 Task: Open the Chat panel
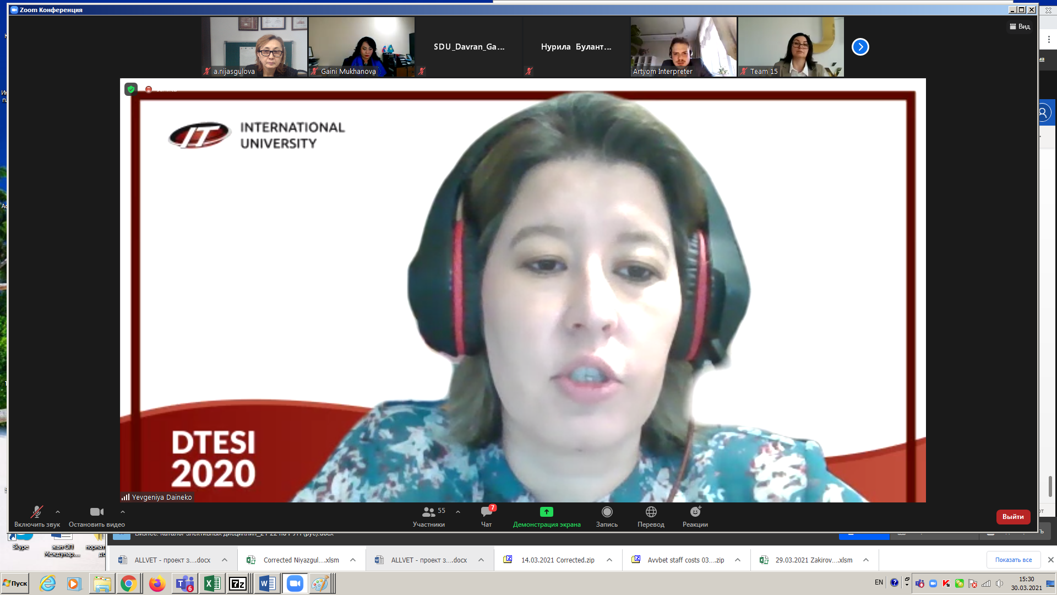click(487, 517)
